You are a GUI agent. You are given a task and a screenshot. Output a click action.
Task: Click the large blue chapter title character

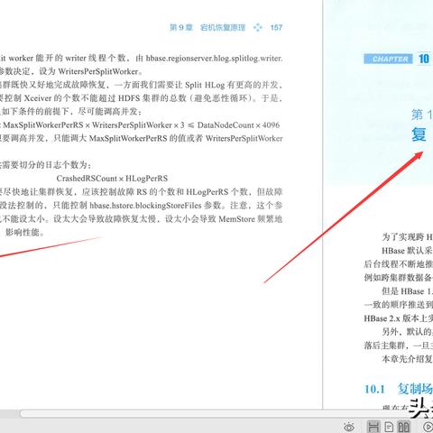tap(419, 134)
